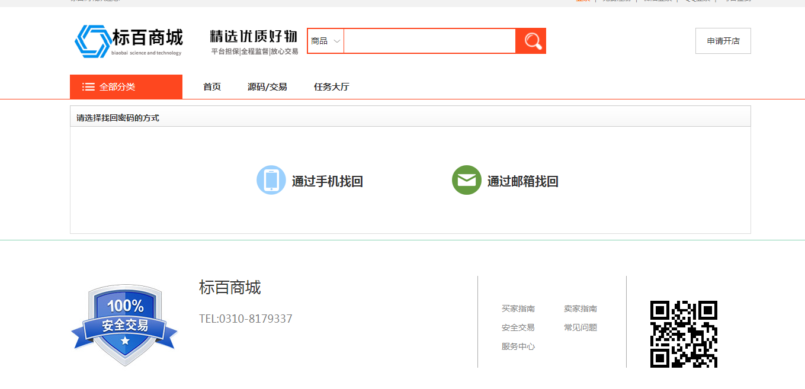The image size is (805, 389).
Task: Go to the 首页 navigation tab
Action: pyautogui.click(x=212, y=87)
